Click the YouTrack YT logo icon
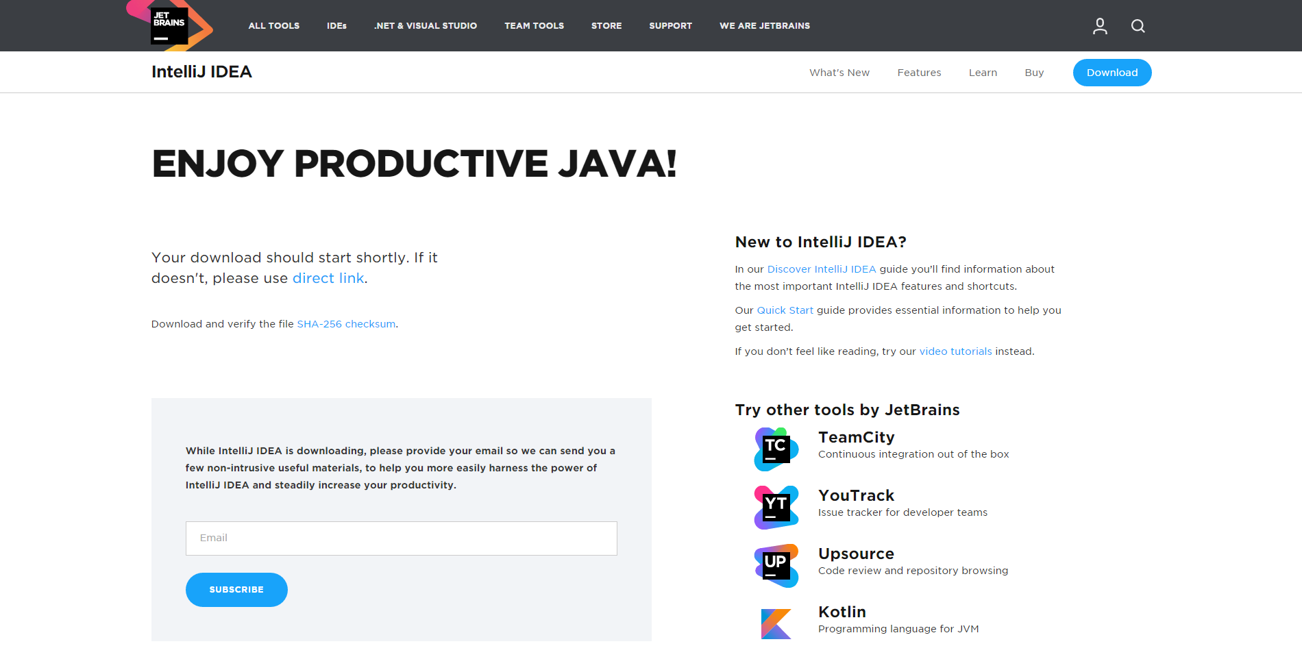Viewport: 1302px width, 670px height. click(776, 508)
